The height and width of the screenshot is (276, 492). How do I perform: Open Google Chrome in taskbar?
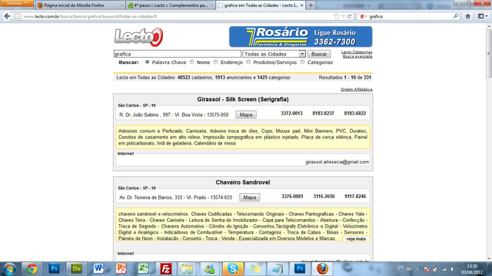[x=32, y=269]
